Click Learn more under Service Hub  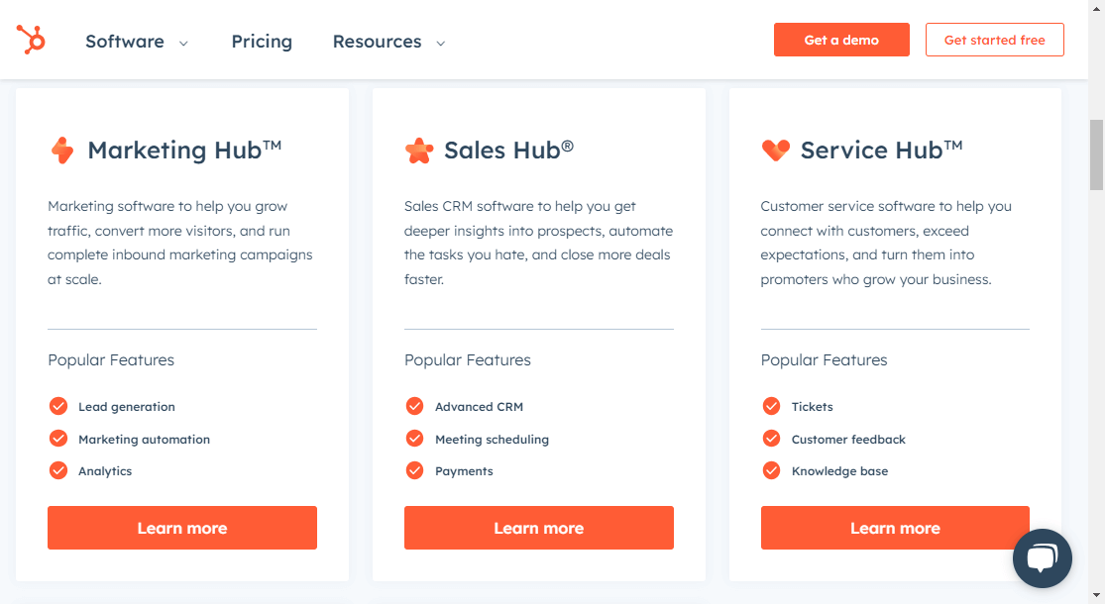[894, 528]
